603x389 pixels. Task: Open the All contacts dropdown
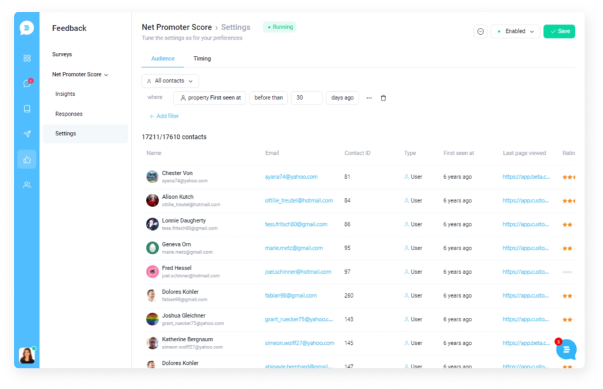(170, 81)
